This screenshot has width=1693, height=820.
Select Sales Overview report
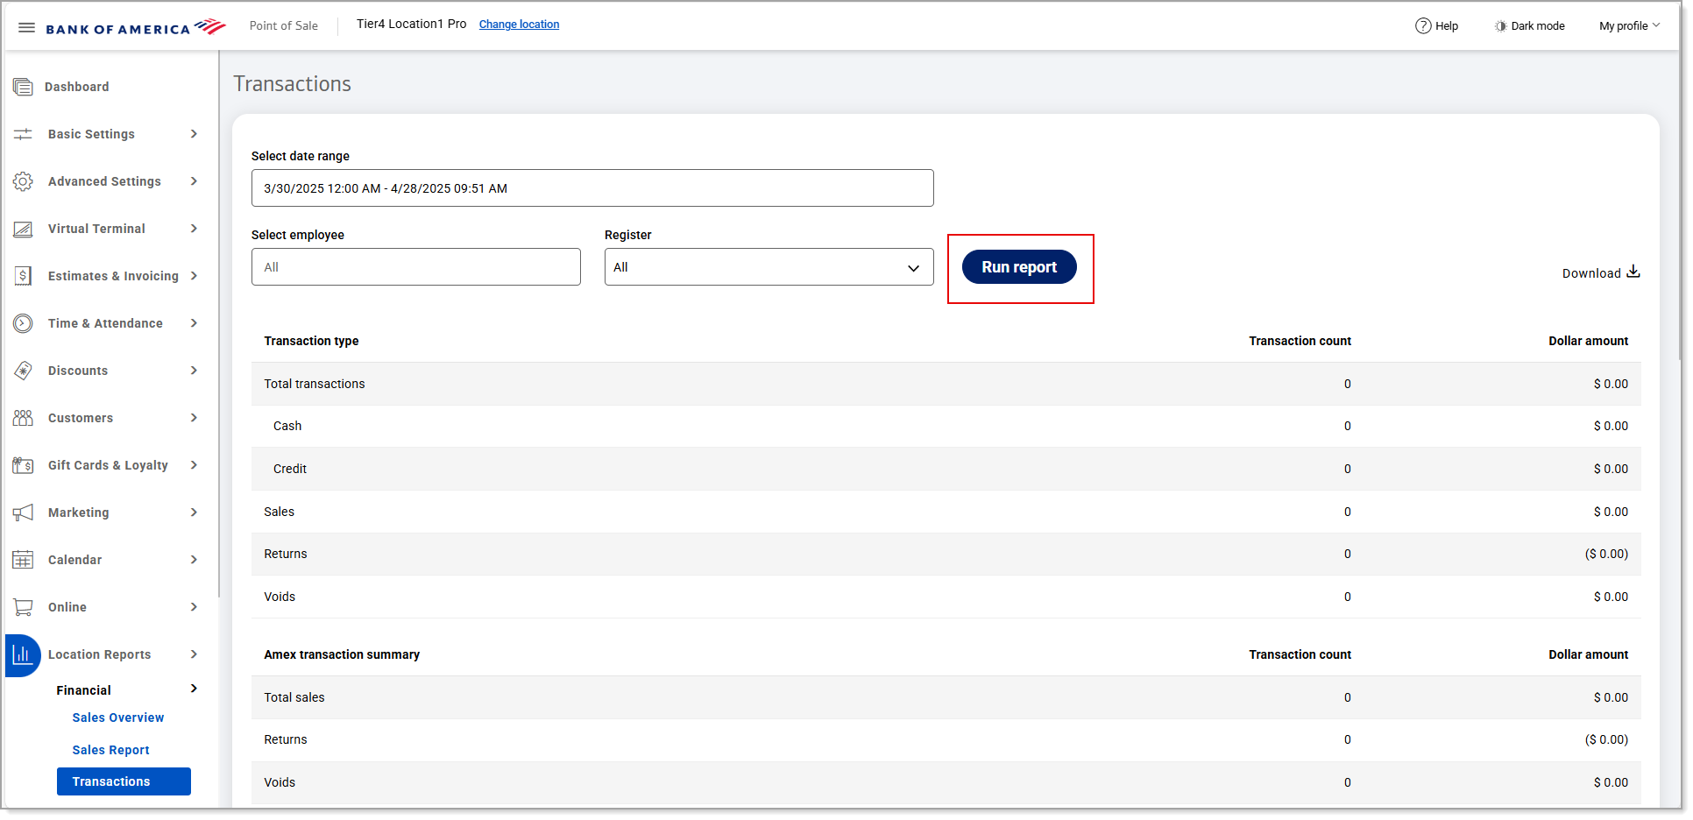click(118, 717)
